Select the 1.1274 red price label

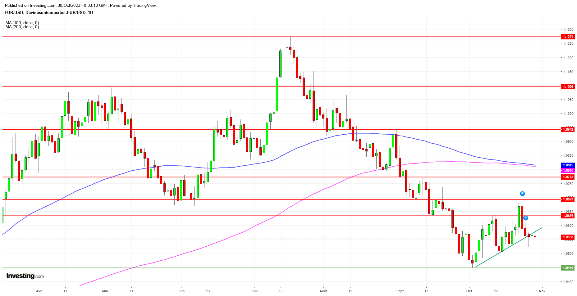(568, 37)
